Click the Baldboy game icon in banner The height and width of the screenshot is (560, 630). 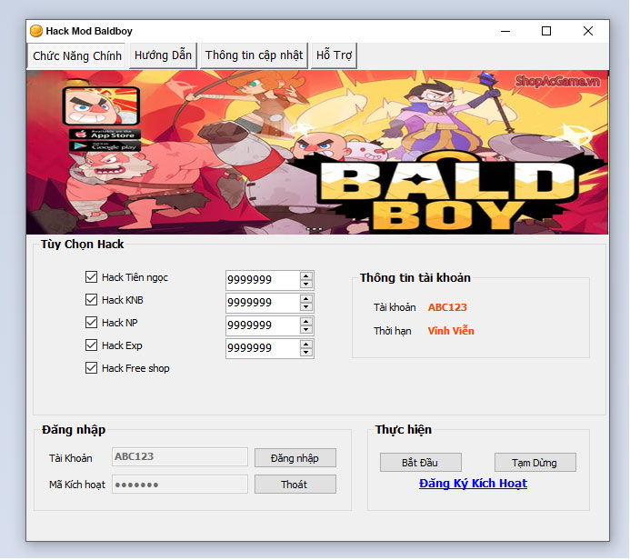pos(101,106)
